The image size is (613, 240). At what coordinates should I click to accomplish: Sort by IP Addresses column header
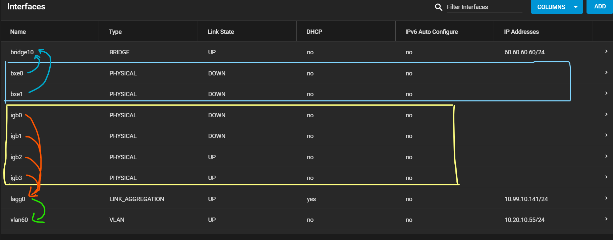coord(521,32)
